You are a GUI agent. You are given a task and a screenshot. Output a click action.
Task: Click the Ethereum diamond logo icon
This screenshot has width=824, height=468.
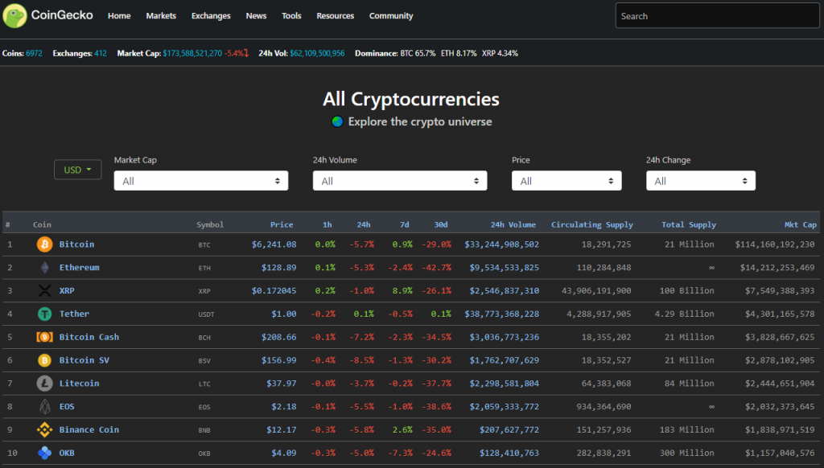(44, 267)
